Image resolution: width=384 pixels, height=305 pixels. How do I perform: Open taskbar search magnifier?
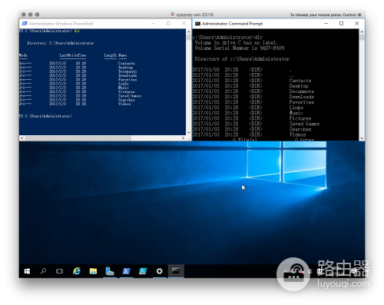[43, 271]
